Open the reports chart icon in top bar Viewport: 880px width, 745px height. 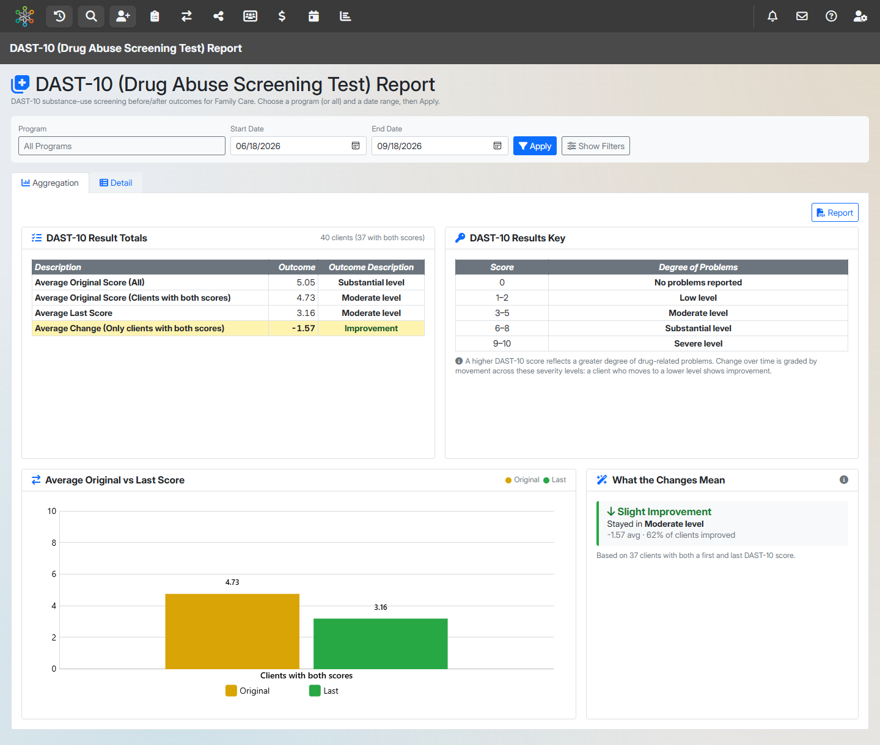[x=345, y=17]
